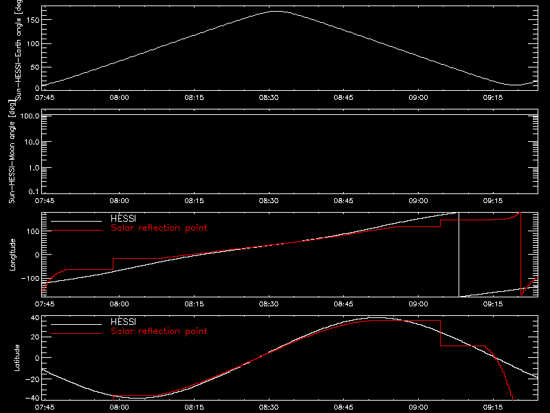Click the 150 tick label on the Earth angle plot
Screen dimensions: 550x413
pos(32,20)
